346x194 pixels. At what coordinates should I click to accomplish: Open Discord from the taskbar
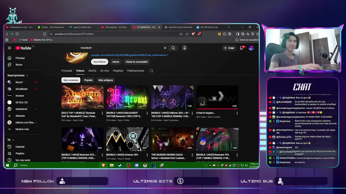(137, 165)
